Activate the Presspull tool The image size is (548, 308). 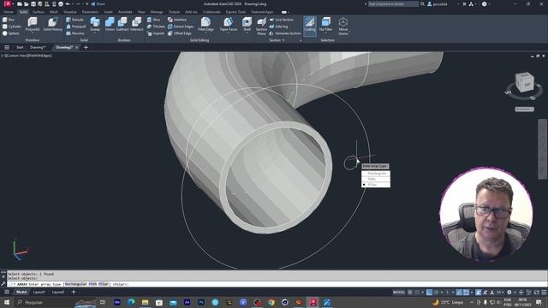(76, 27)
